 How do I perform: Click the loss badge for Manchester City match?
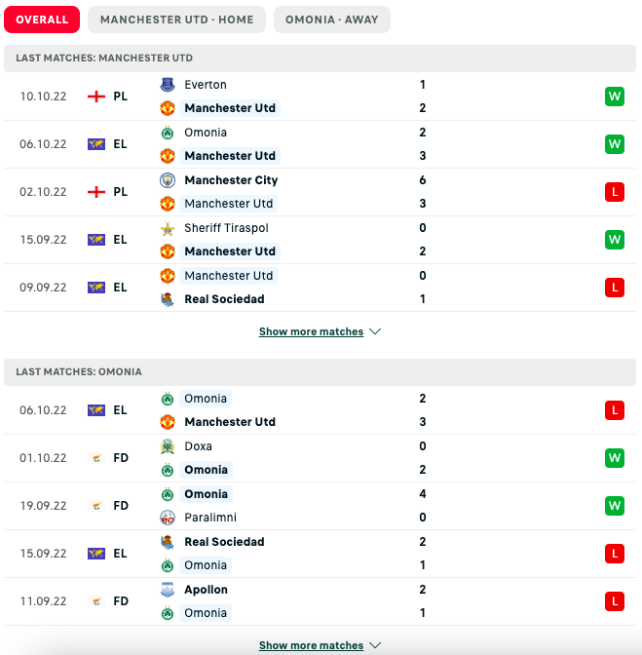[x=615, y=192]
